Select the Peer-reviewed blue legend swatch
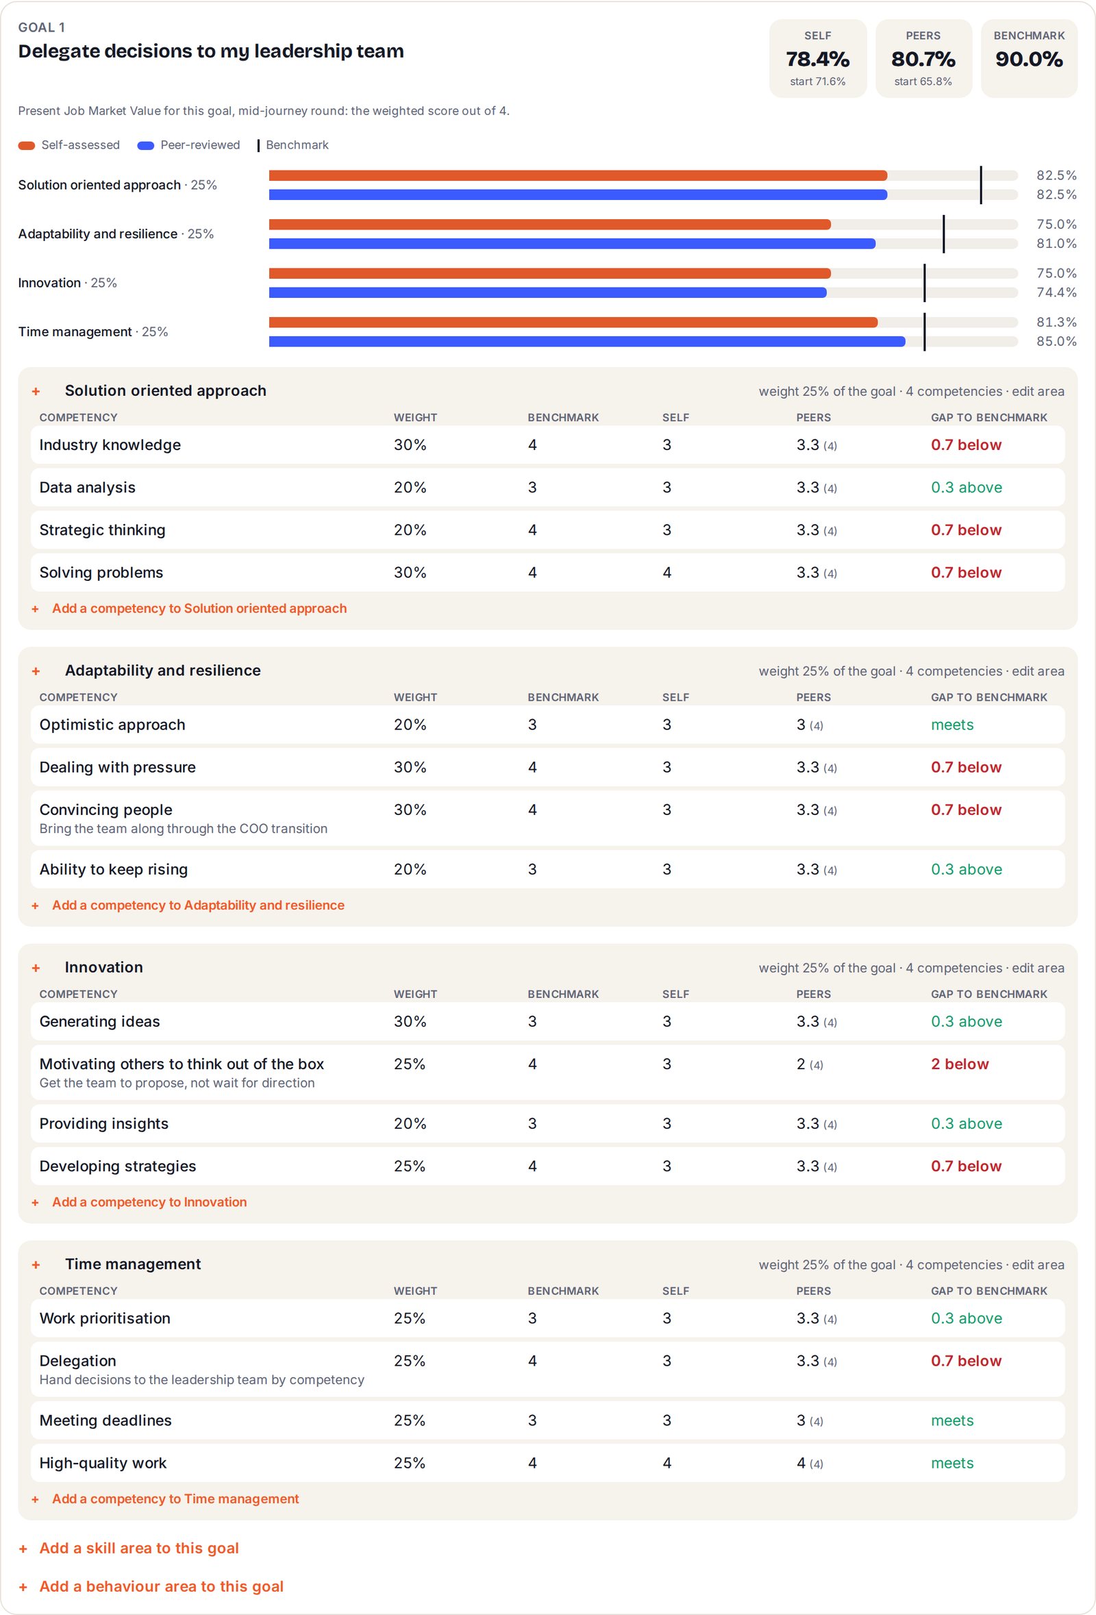 [146, 145]
